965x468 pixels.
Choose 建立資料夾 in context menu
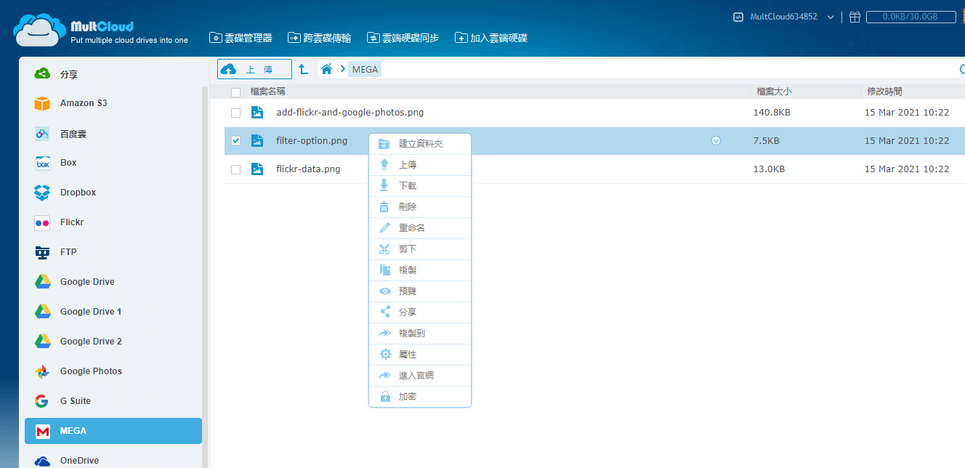click(420, 144)
